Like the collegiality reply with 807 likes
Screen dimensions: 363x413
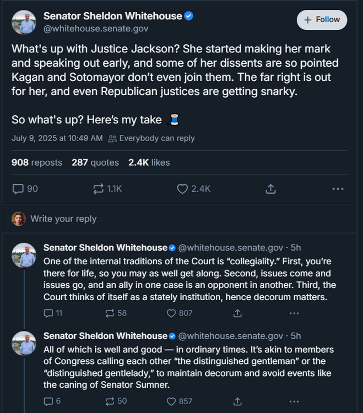(x=171, y=313)
